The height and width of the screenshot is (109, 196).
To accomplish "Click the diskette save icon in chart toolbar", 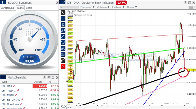I will (194, 7).
